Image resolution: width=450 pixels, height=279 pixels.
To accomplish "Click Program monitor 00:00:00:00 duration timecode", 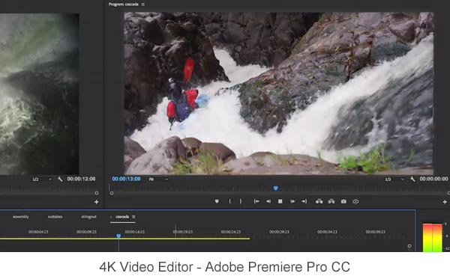I will [433, 179].
